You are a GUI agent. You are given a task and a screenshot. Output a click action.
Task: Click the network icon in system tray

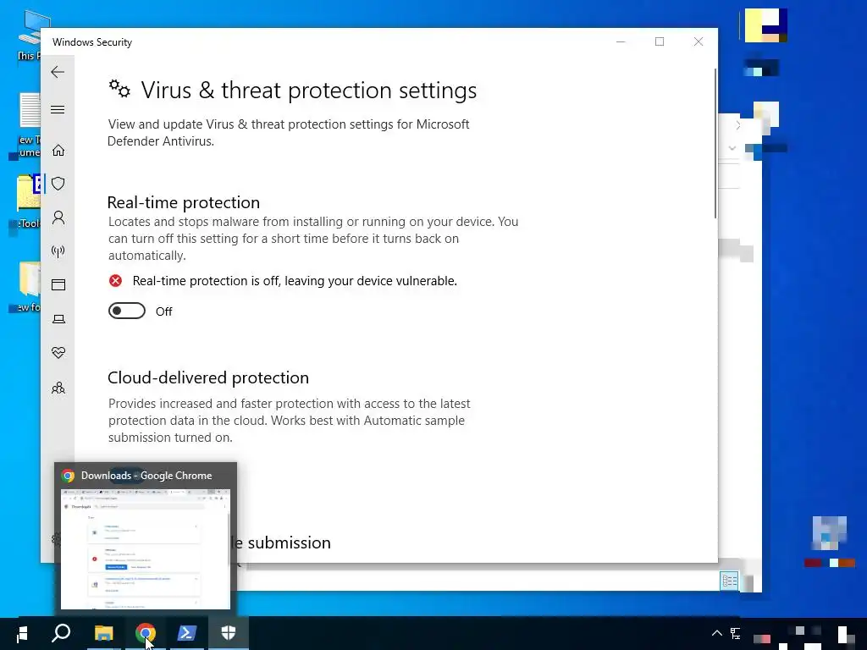point(736,633)
